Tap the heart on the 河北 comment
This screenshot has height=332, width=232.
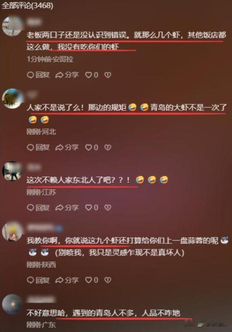click(x=92, y=147)
